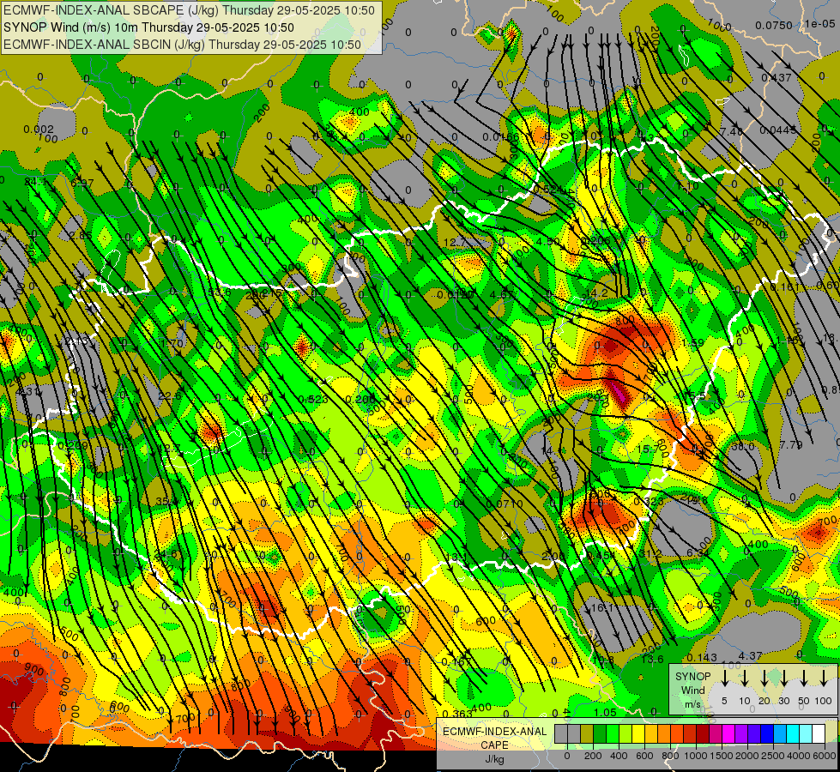The width and height of the screenshot is (840, 772).
Task: Click the '0.524' value on the map
Action: pyautogui.click(x=548, y=189)
